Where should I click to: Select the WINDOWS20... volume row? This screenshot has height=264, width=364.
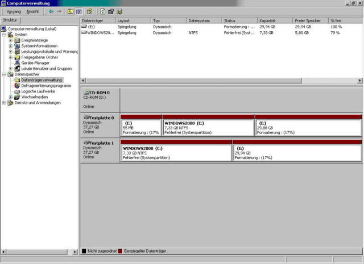click(221, 33)
